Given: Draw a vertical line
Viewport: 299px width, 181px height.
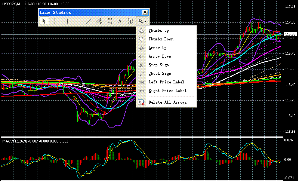Looking at the screenshot, I should tap(67, 21).
